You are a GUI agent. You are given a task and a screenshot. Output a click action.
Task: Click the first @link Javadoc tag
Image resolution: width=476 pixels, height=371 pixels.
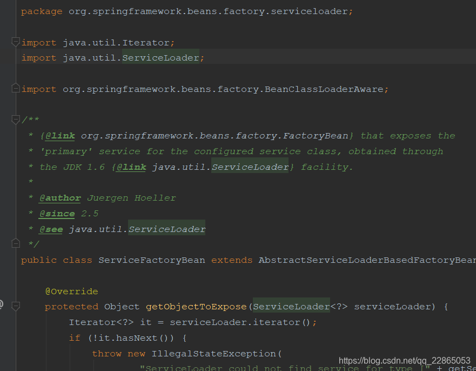(60, 136)
